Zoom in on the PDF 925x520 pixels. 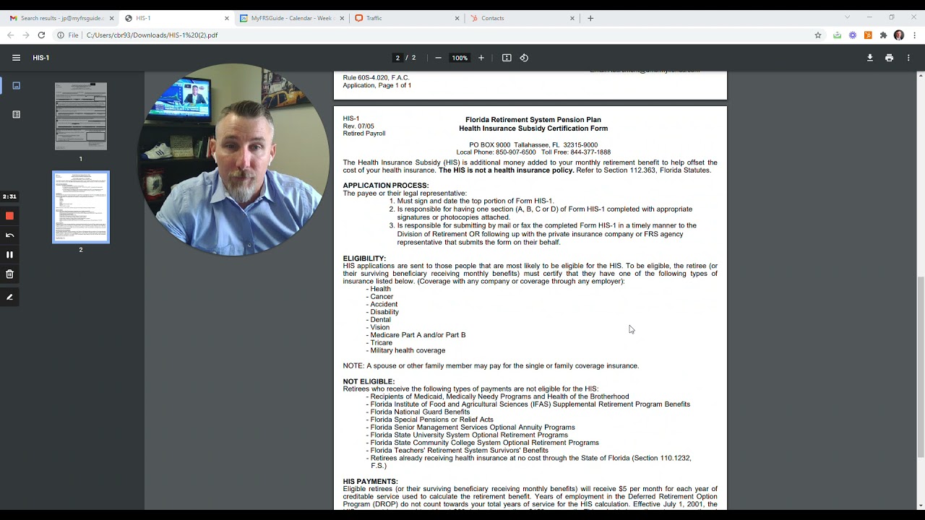pyautogui.click(x=481, y=58)
